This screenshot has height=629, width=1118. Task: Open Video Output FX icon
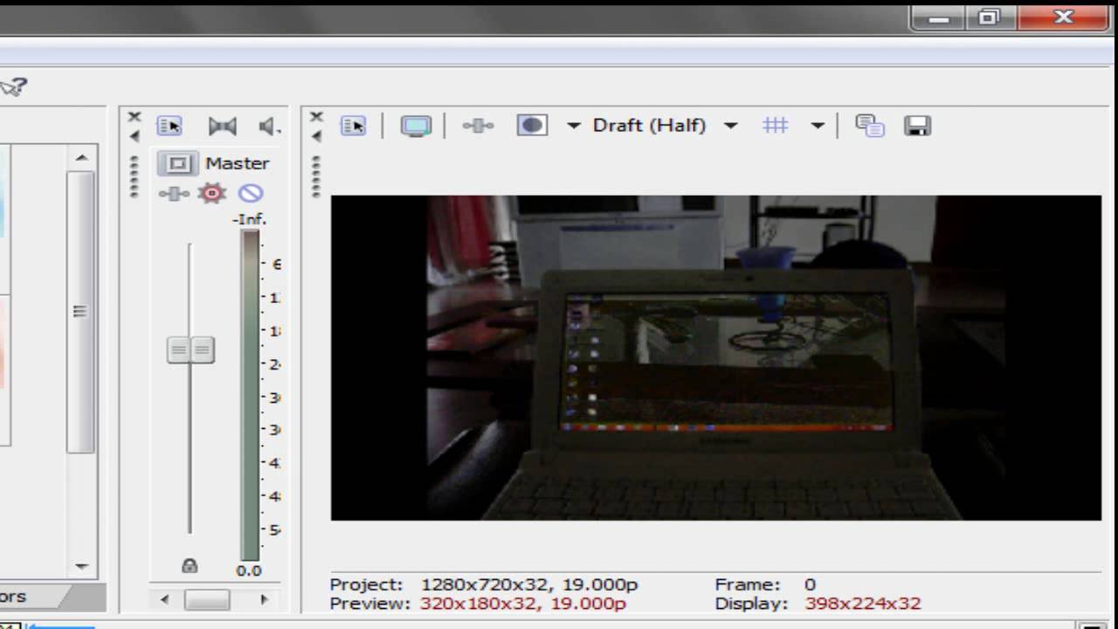478,126
